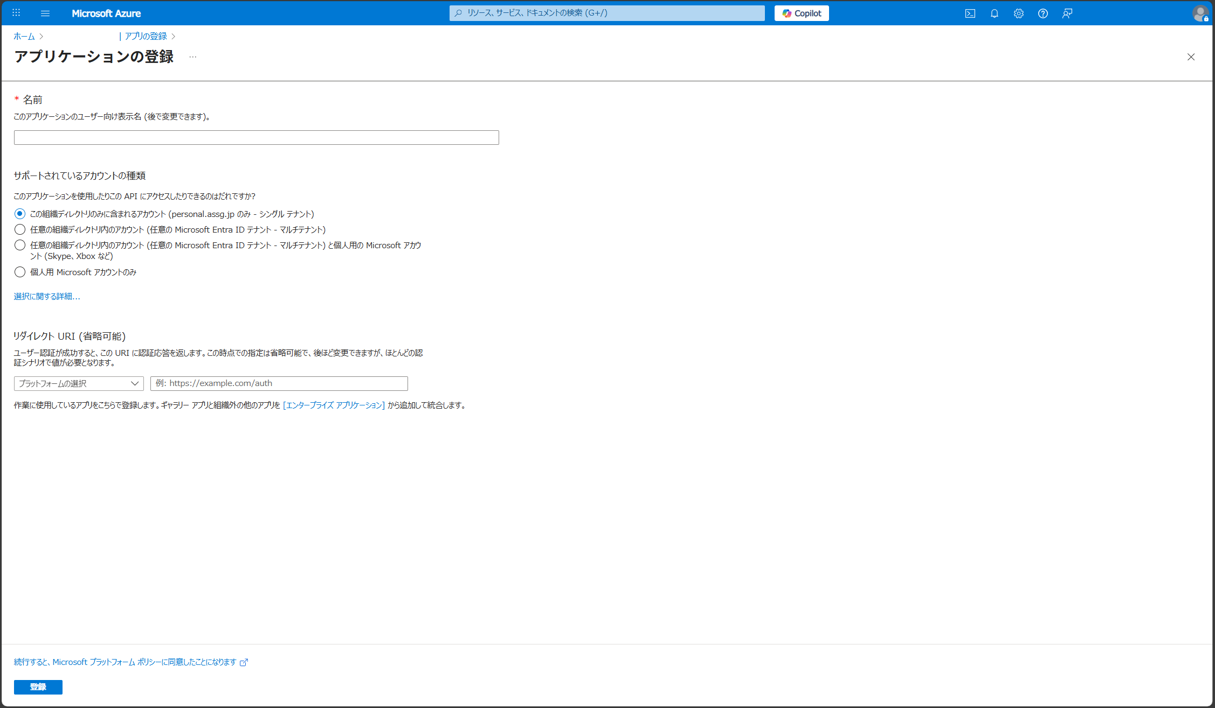
Task: Open the feedback icon
Action: click(1067, 13)
